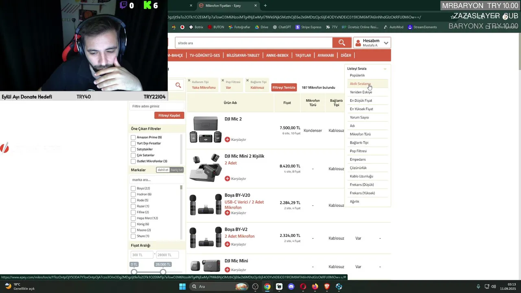This screenshot has height=293, width=521.
Task: Move the maximum price slider handle
Action: (163, 272)
